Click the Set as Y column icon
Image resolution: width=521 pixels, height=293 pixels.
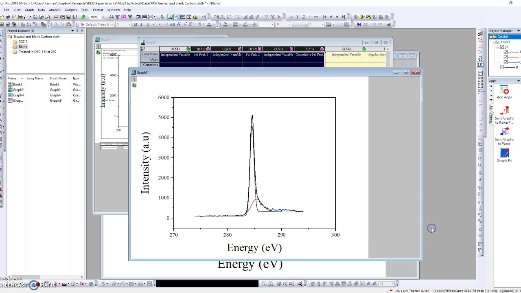298,17
